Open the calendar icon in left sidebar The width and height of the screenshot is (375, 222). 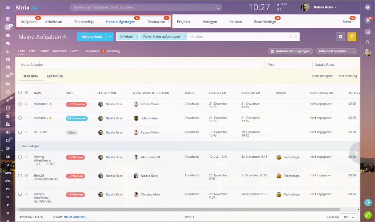pos(8,68)
